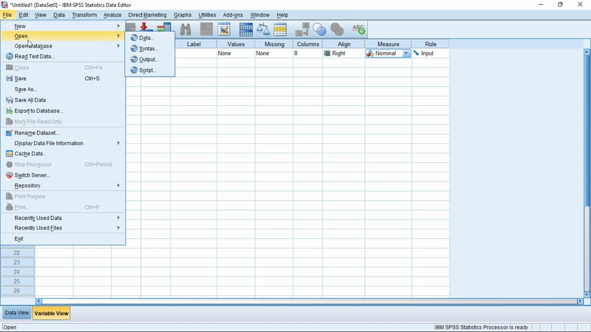Click the Role column header
This screenshot has width=591, height=332.
(x=431, y=44)
